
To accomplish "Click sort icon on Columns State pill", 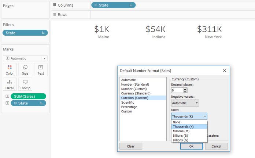I will tap(131, 5).
